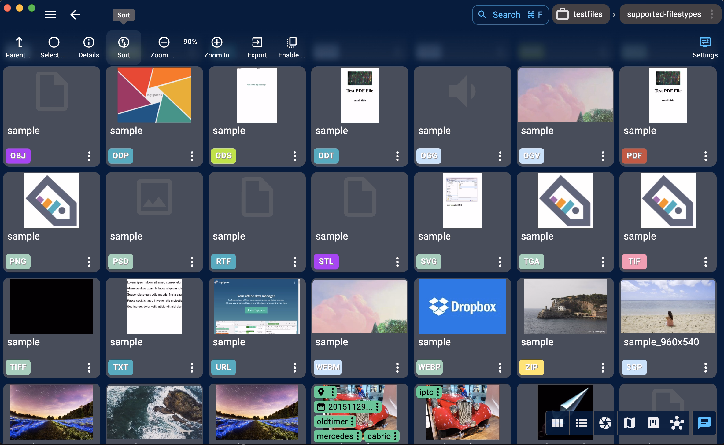Screen dimensions: 724x445
Task: Select the Dropbox WEBP thumbnail
Action: point(462,306)
